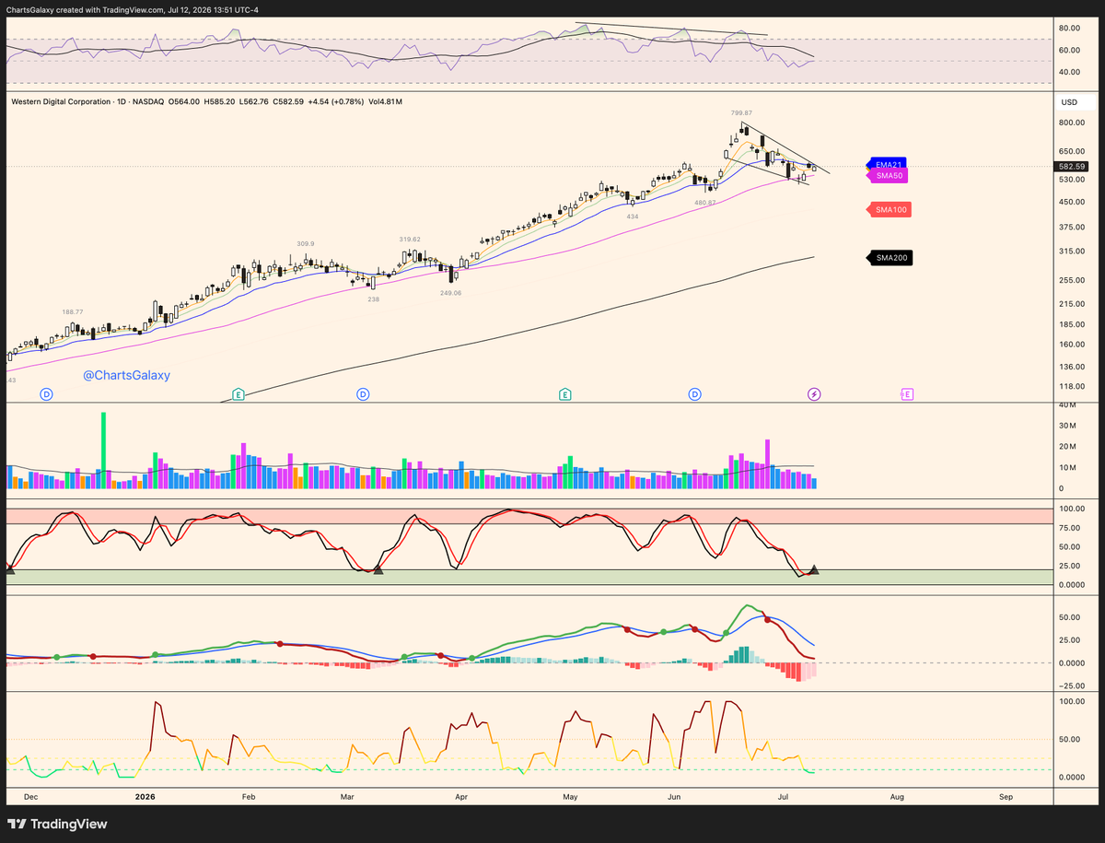This screenshot has height=843, width=1105.
Task: Click the purple August earnings E marker
Action: pos(906,394)
